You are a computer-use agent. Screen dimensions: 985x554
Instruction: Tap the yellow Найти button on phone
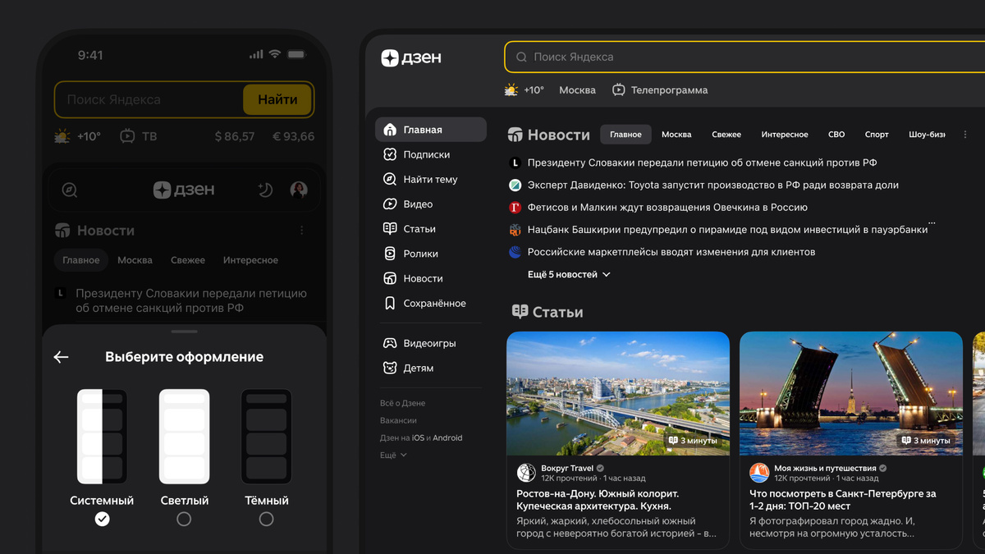coord(277,99)
